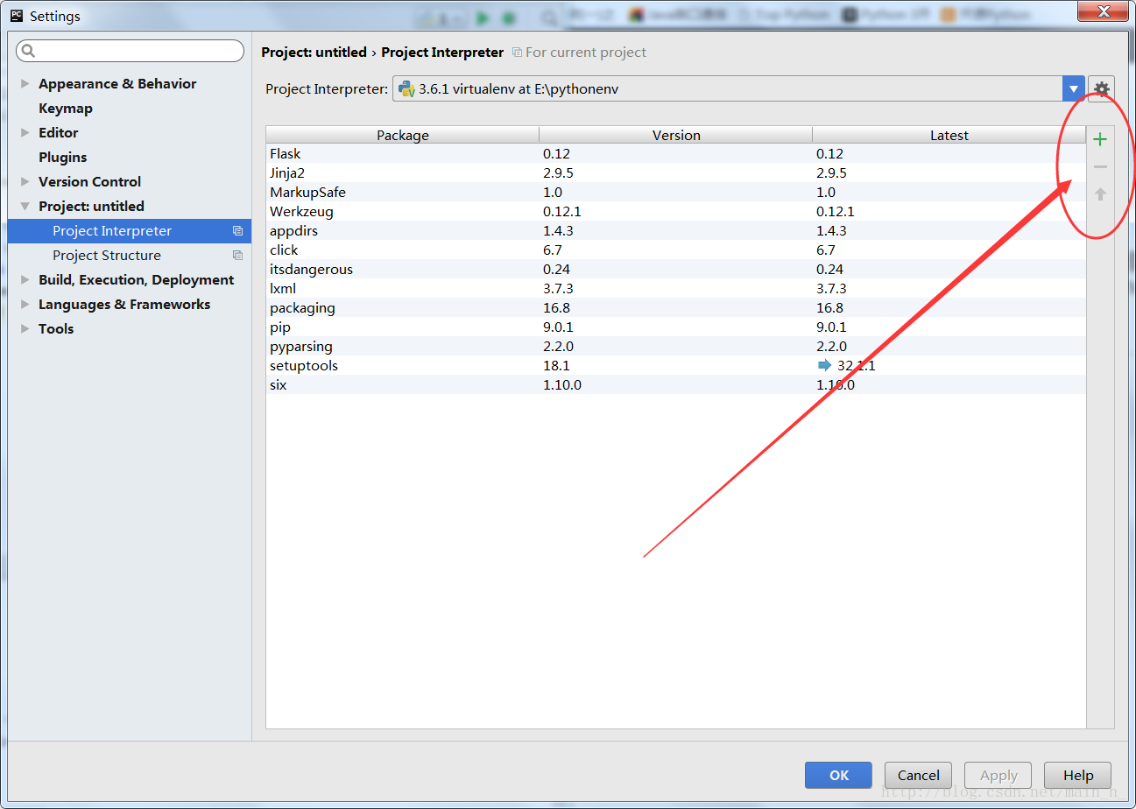Click the Cancel button
Viewport: 1136px width, 809px height.
918,775
